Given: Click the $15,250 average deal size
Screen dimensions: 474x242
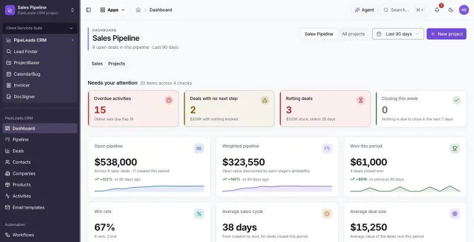Looking at the screenshot, I should pos(368,227).
